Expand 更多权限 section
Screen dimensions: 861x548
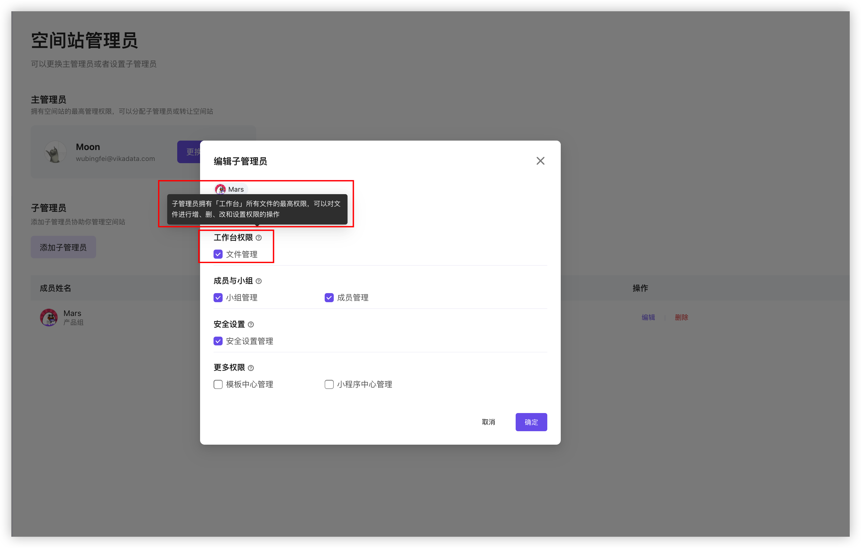click(x=232, y=367)
